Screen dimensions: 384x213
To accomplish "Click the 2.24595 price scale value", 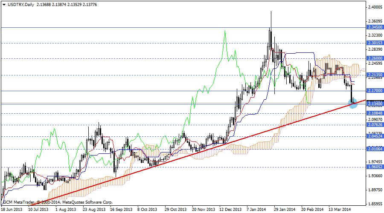I will [x=375, y=63].
